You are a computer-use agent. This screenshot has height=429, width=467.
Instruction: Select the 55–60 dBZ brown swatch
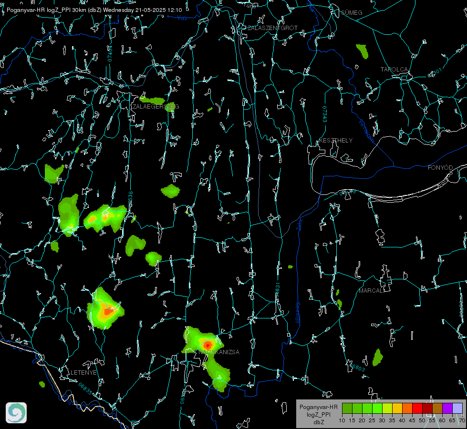[437, 408]
